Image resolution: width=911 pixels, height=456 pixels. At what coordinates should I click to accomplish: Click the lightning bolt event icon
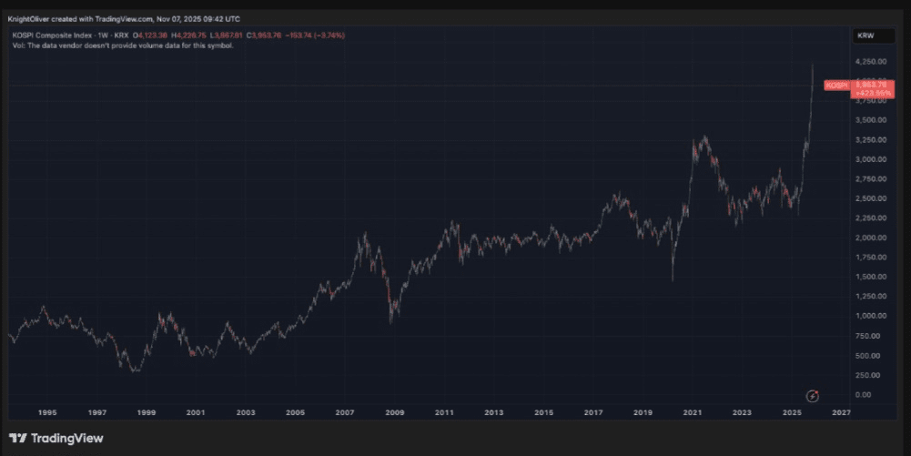[814, 395]
